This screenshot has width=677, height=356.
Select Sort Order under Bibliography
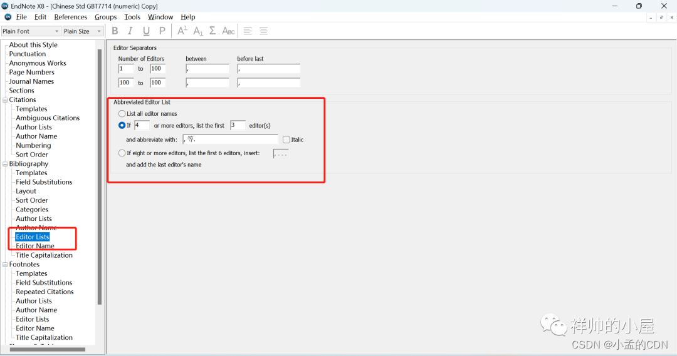[x=31, y=200]
